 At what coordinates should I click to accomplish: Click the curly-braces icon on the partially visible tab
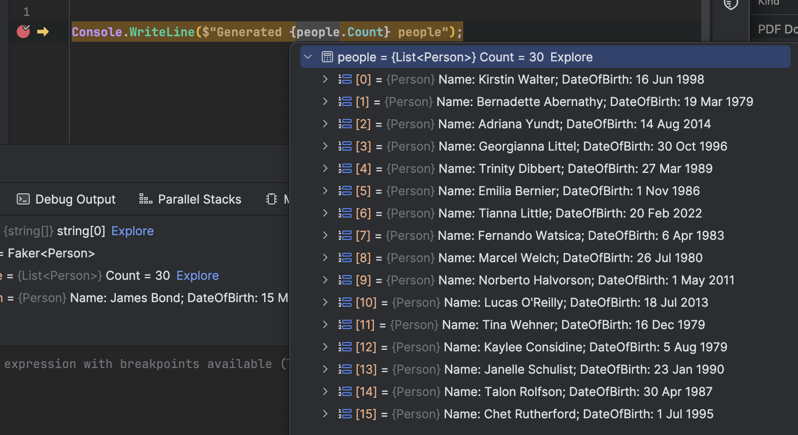(x=271, y=199)
